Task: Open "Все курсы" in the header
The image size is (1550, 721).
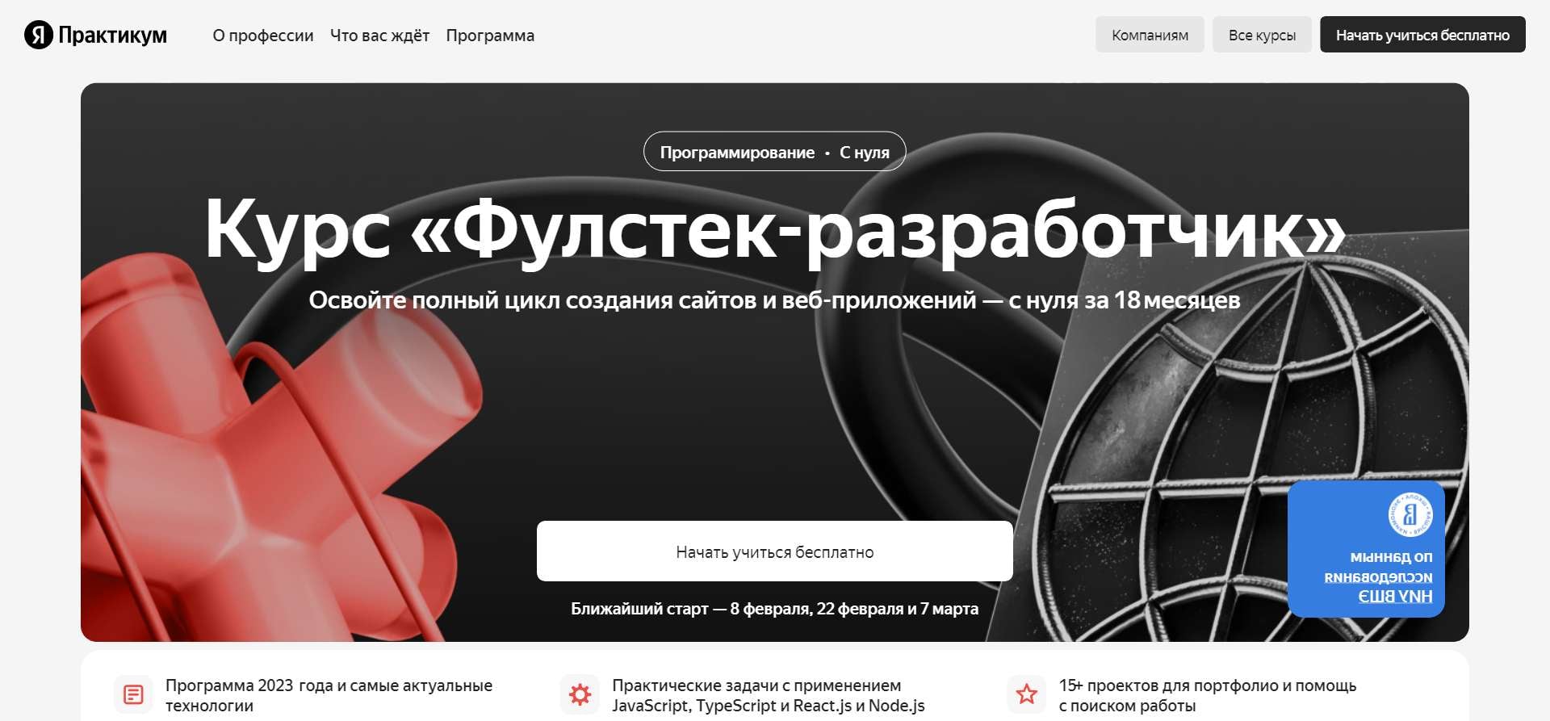Action: click(x=1261, y=35)
